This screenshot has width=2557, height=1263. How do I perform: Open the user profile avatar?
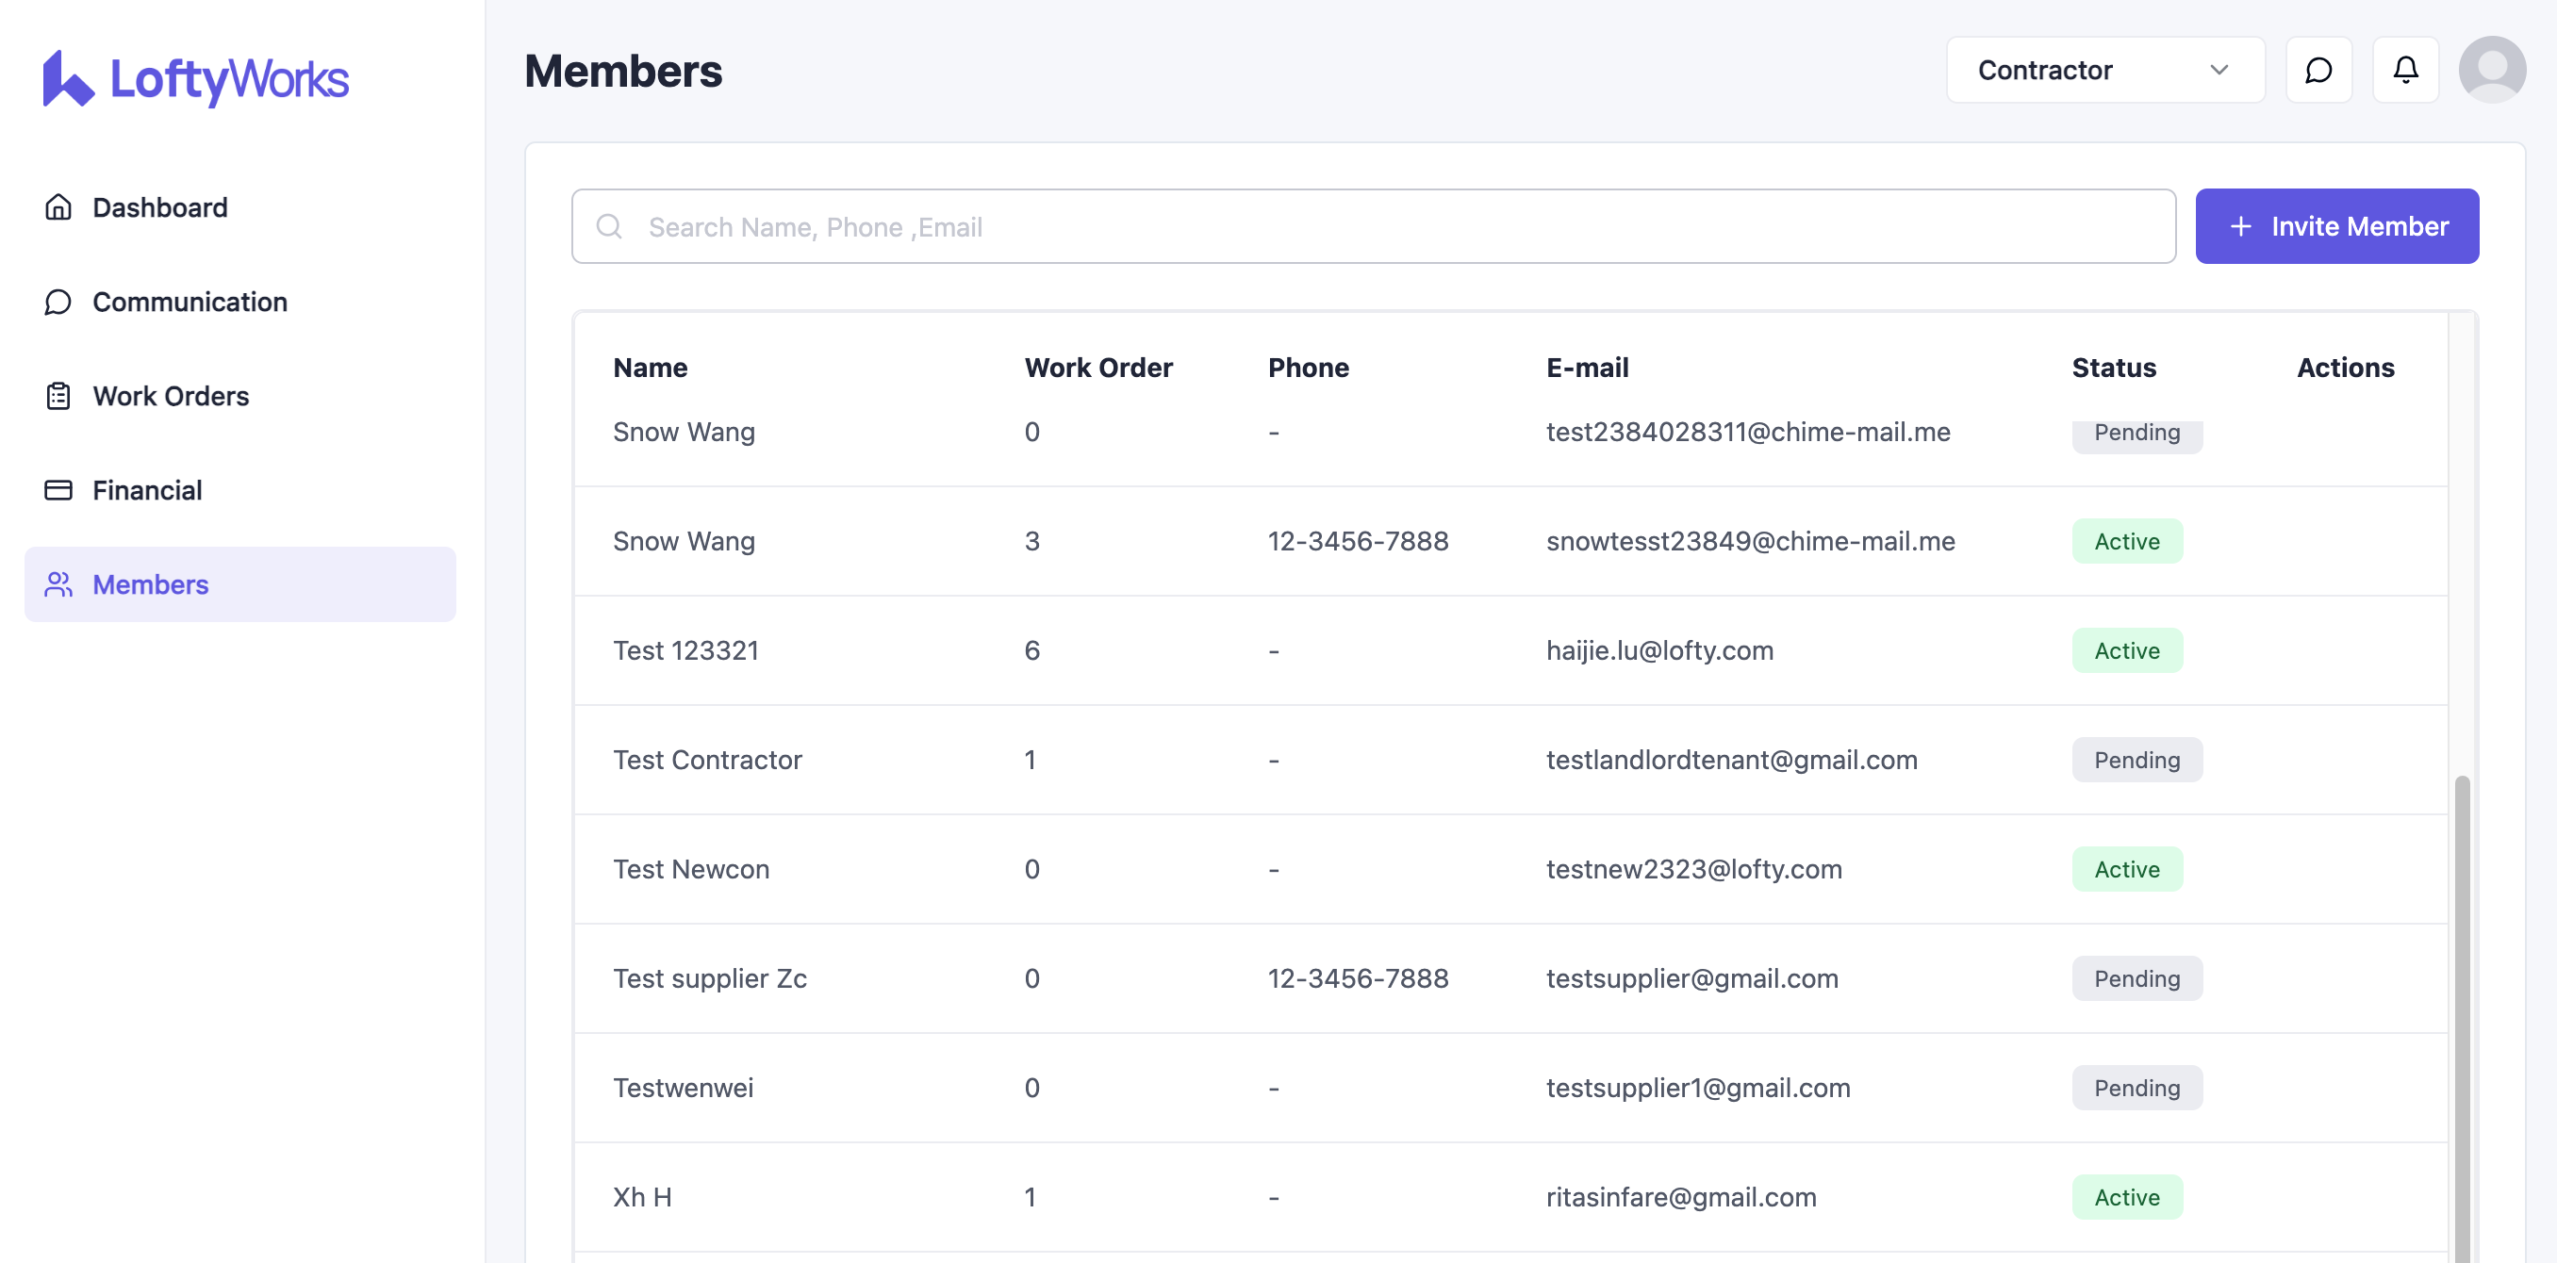[x=2492, y=71]
